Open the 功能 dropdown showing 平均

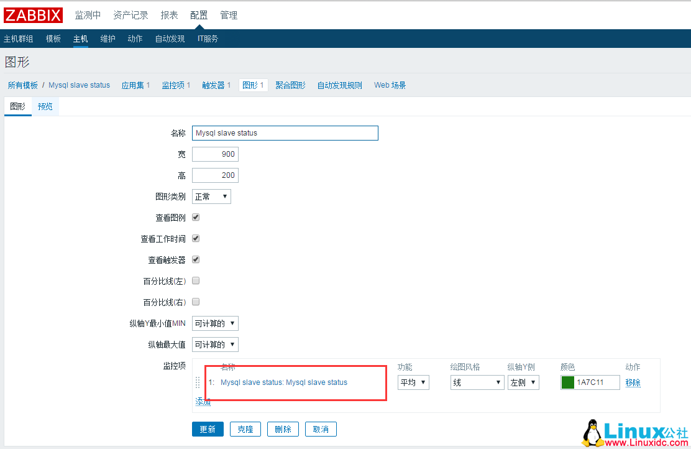pos(413,382)
